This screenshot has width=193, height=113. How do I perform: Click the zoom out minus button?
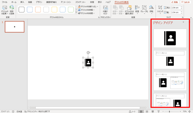(163, 112)
